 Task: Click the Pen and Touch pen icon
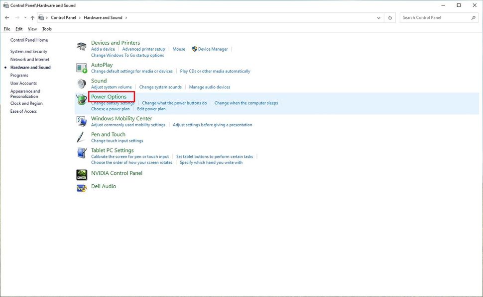click(81, 137)
